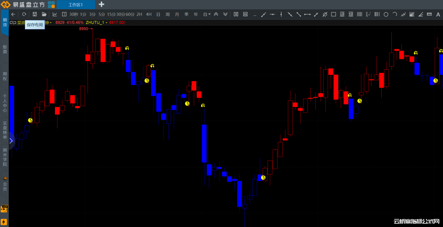Switch chart to 60分 period

coord(130,14)
